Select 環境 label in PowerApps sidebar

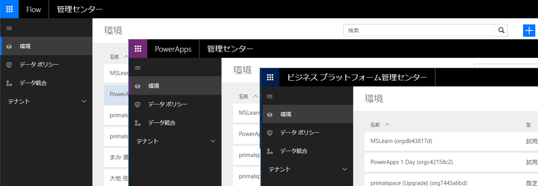click(x=154, y=86)
